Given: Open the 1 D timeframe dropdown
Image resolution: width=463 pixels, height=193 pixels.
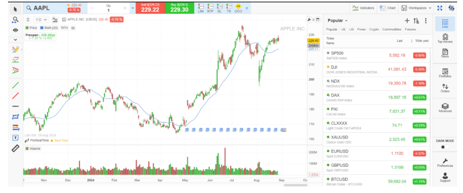Looking at the screenshot, I should click(41, 20).
